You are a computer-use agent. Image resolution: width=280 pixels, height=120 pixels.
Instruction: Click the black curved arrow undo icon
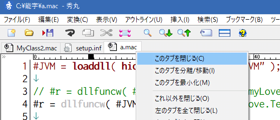pos(70,33)
